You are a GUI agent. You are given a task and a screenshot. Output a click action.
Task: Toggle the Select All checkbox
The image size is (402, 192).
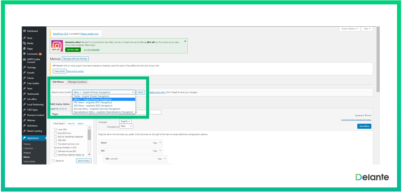(x=53, y=161)
